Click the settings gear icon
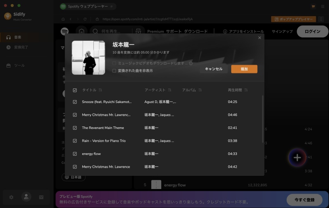The width and height of the screenshot is (329, 208). point(12,197)
